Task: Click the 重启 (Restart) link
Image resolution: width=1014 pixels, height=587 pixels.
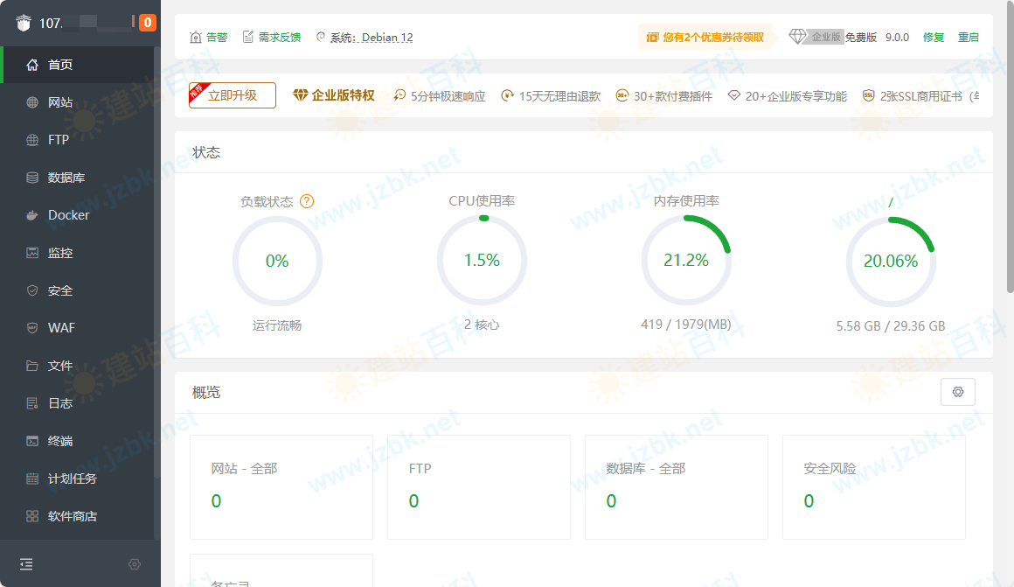Action: (x=968, y=38)
